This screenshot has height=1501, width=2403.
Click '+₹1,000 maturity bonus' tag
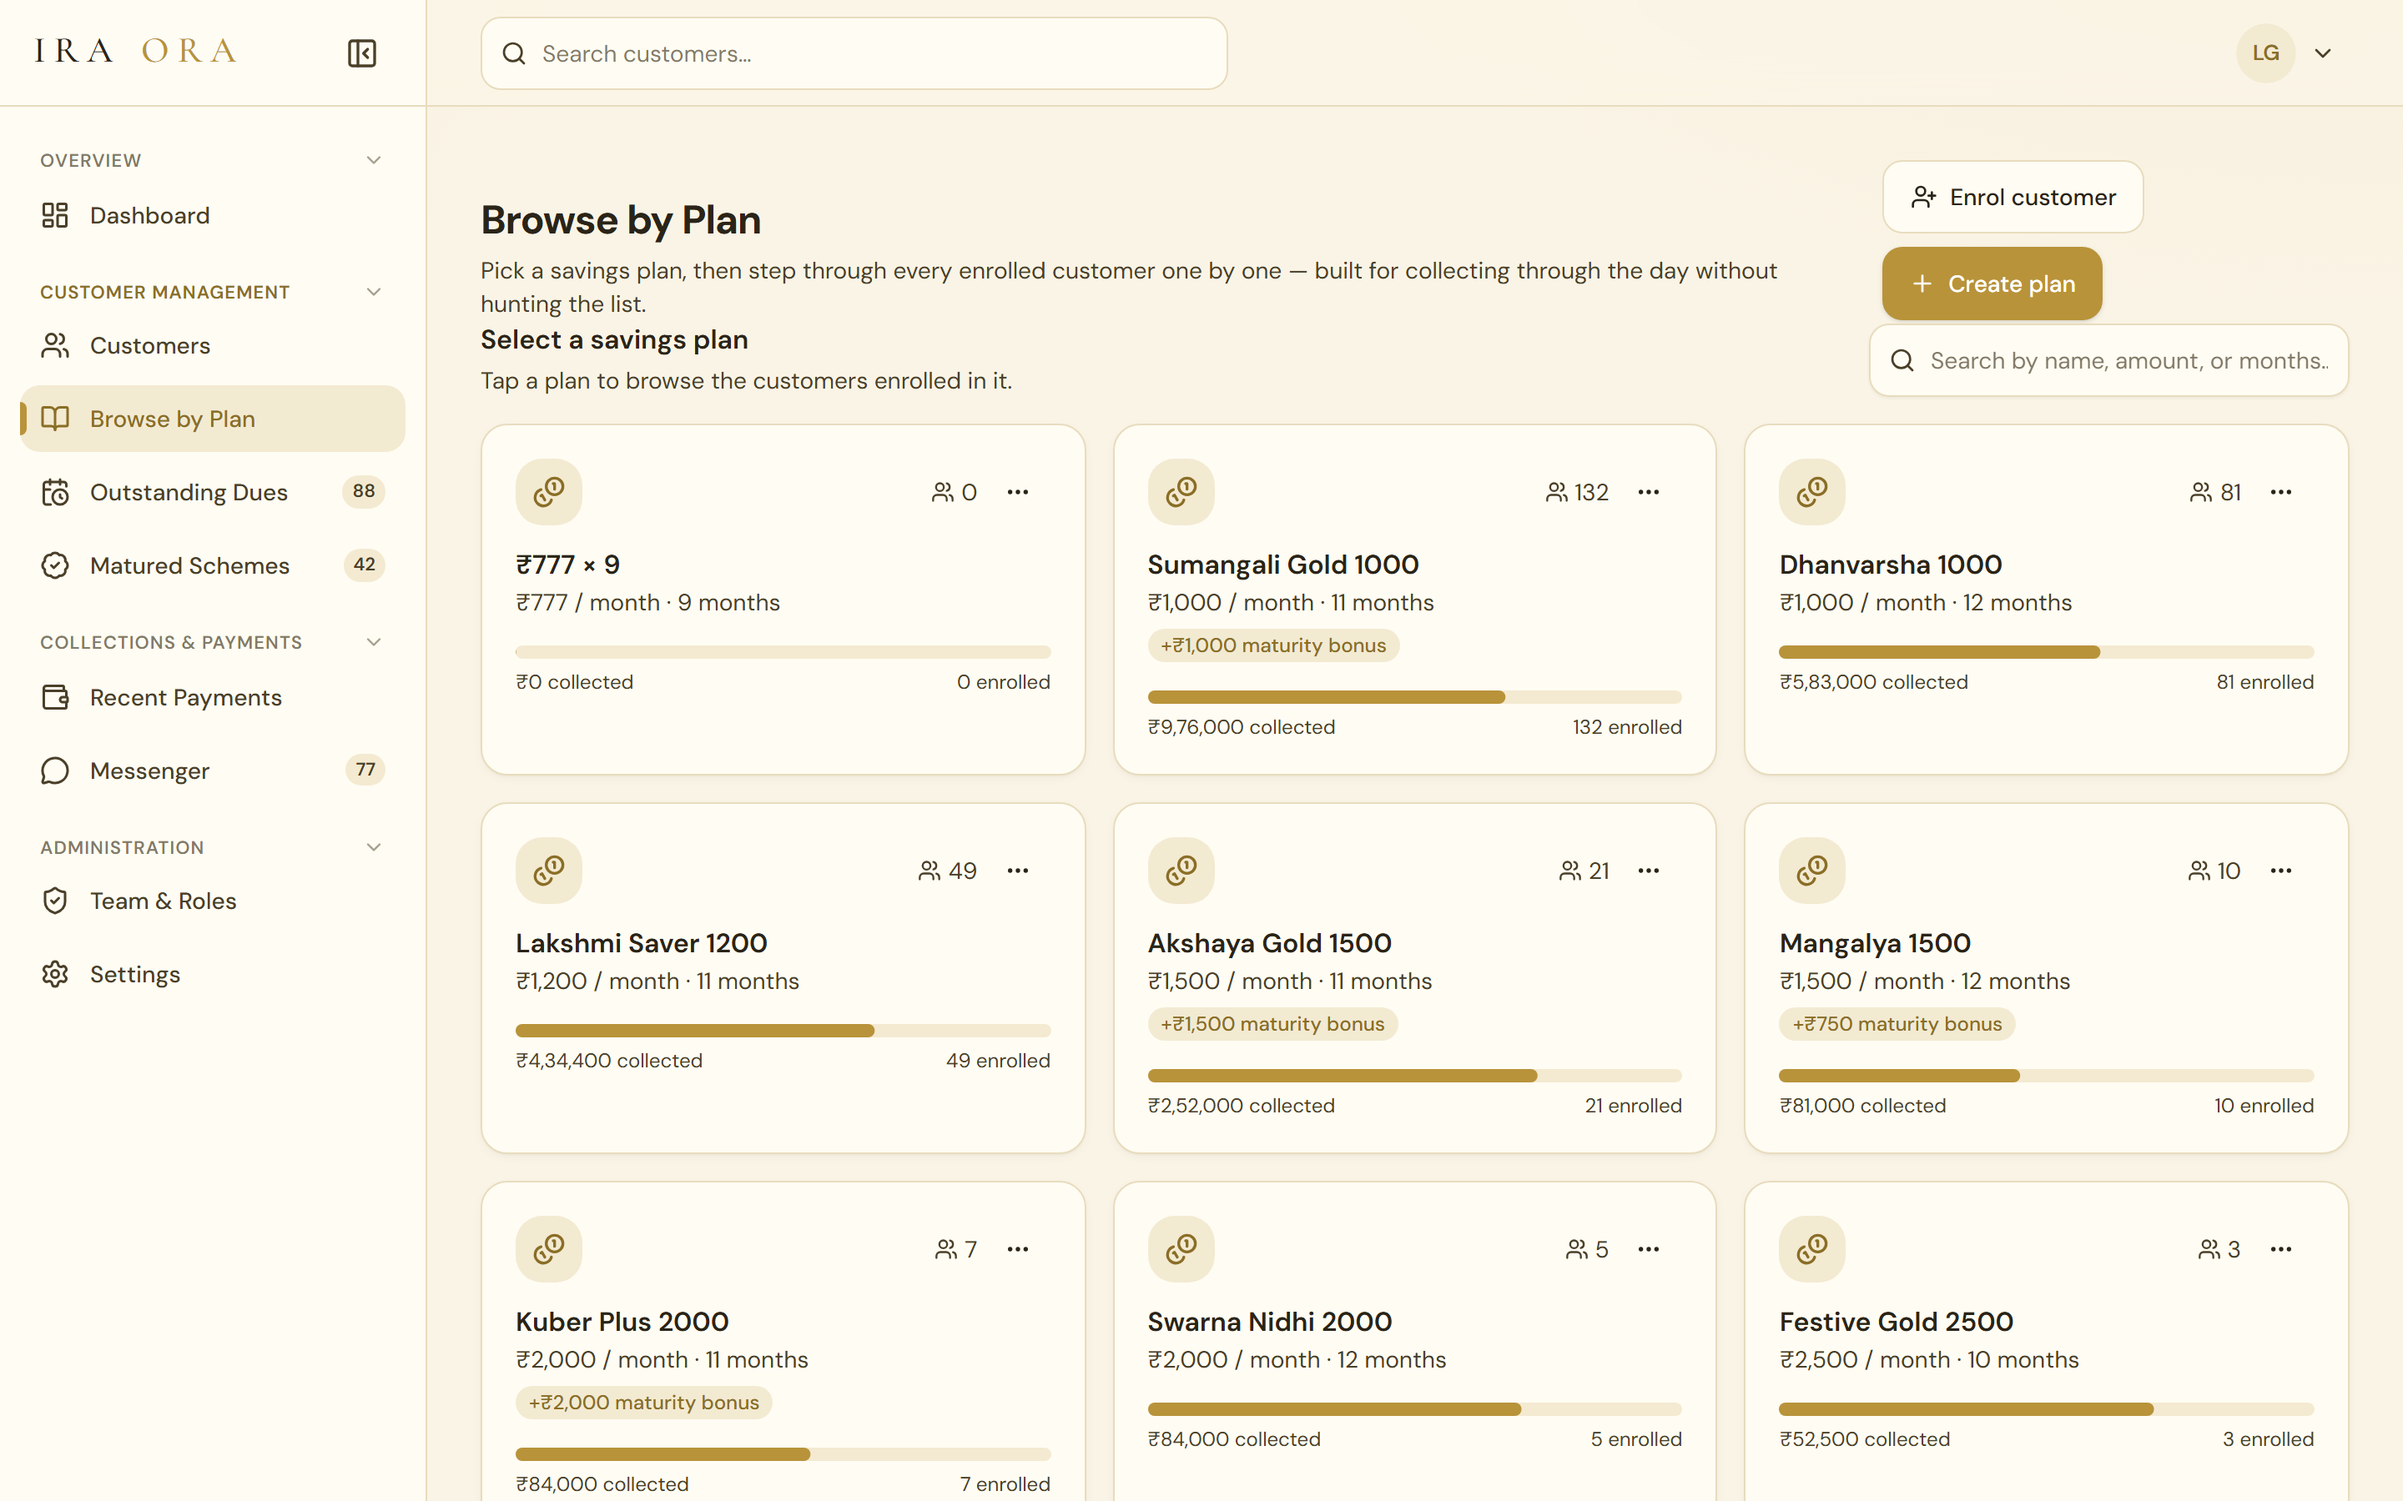1273,645
